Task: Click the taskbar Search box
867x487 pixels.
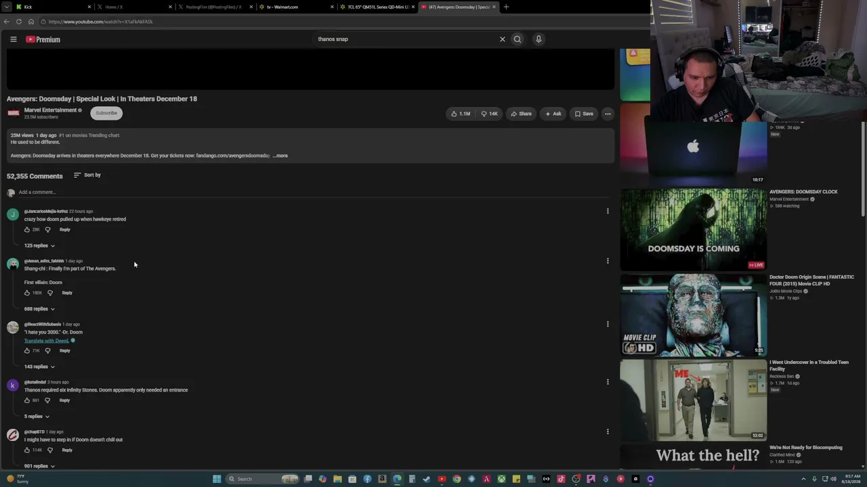Action: (x=263, y=479)
